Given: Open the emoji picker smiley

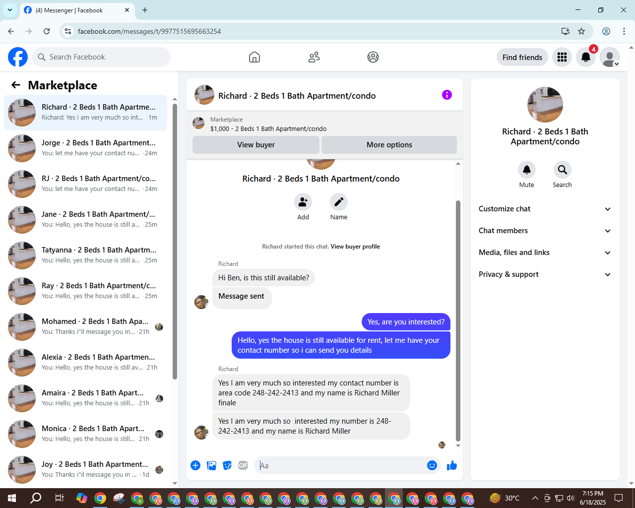Looking at the screenshot, I should point(432,465).
